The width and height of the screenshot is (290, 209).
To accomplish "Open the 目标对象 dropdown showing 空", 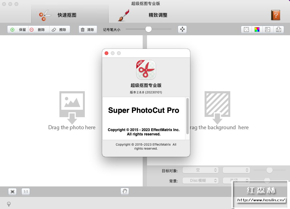I will click(201, 170).
